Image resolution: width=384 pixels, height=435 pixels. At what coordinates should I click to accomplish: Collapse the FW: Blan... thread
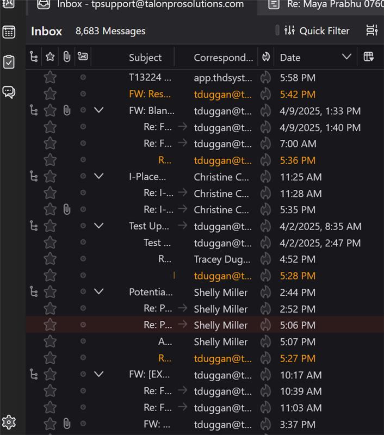tap(98, 110)
